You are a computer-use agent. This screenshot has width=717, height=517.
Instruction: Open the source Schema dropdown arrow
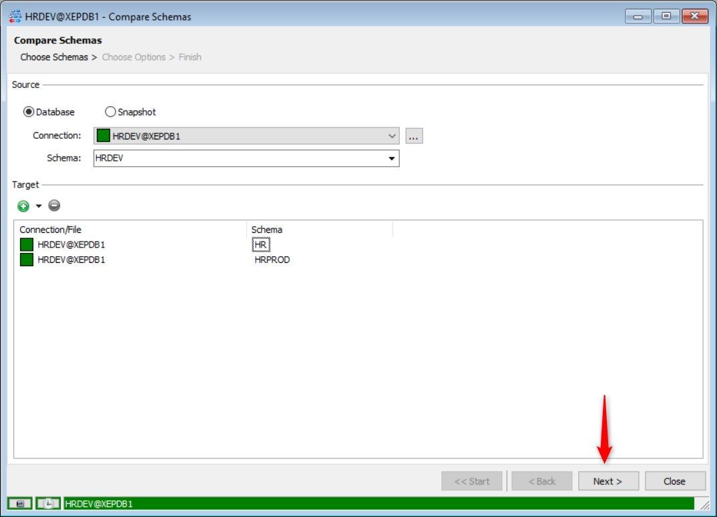pyautogui.click(x=391, y=158)
